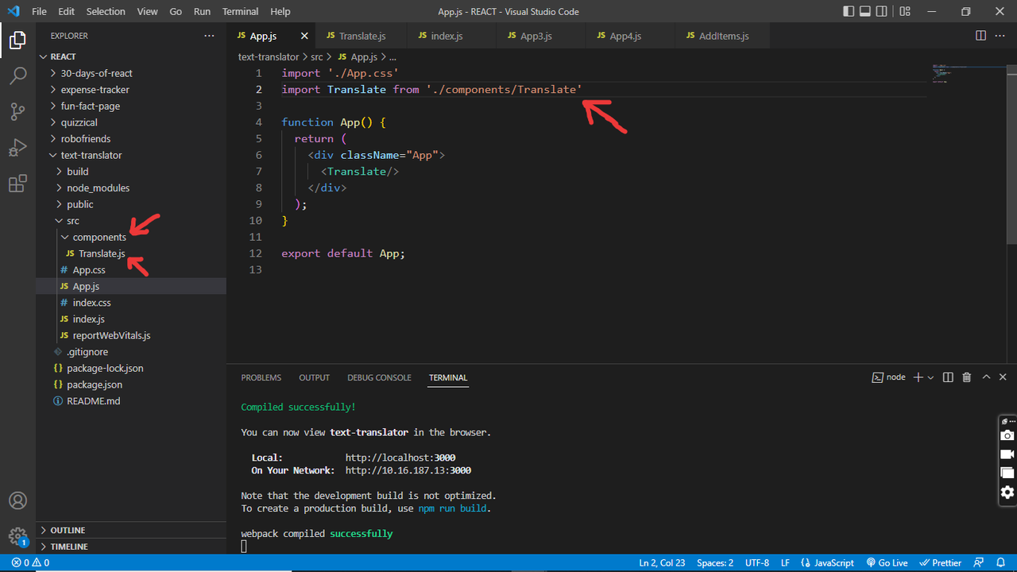Open the File menu
1017x572 pixels.
[39, 11]
